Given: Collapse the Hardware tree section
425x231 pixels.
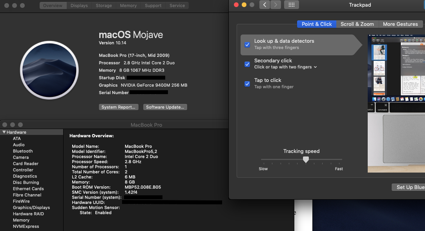Looking at the screenshot, I should tap(4, 132).
